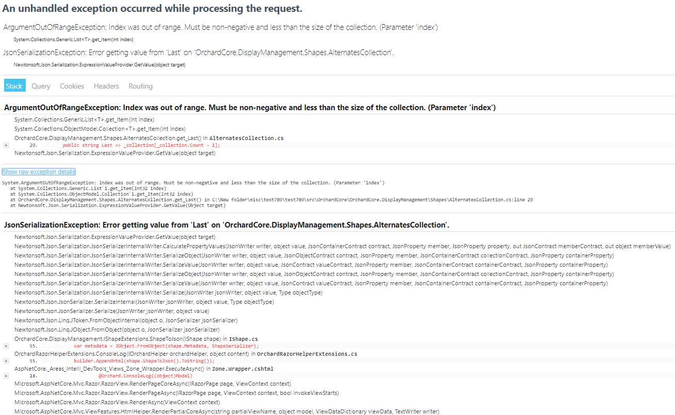Expand code context for AlternatesCollection.cs line 29

click(6, 145)
